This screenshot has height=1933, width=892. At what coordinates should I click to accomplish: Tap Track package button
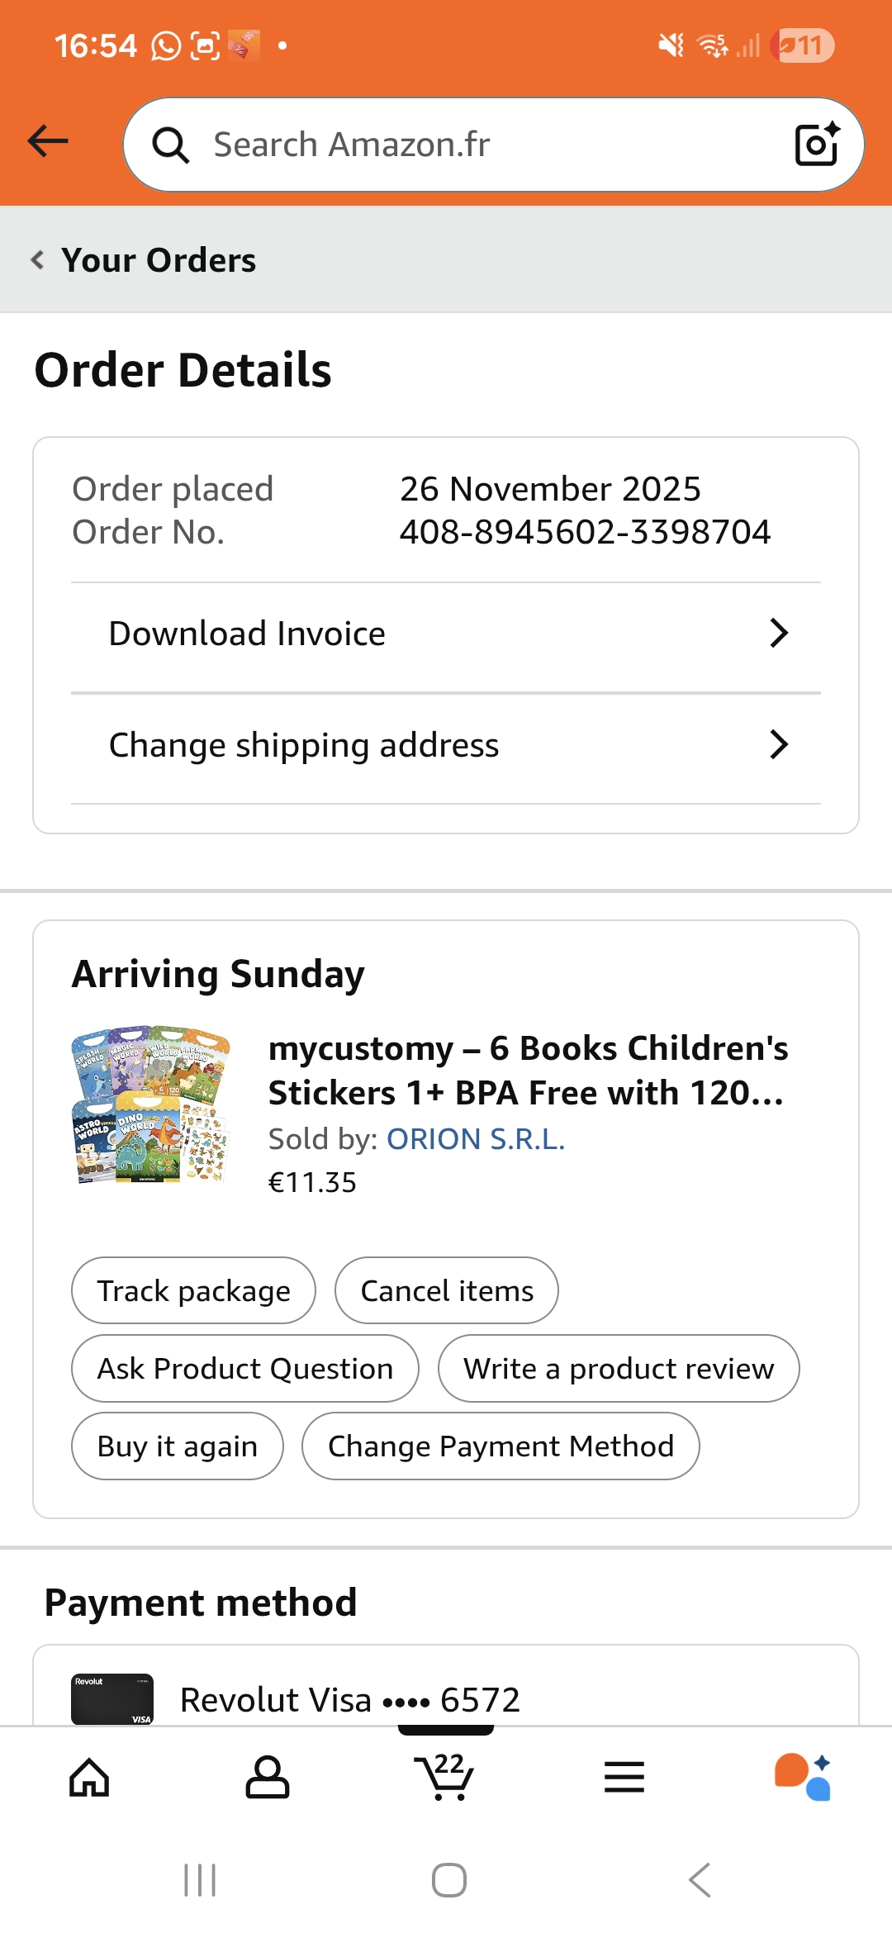coord(193,1290)
